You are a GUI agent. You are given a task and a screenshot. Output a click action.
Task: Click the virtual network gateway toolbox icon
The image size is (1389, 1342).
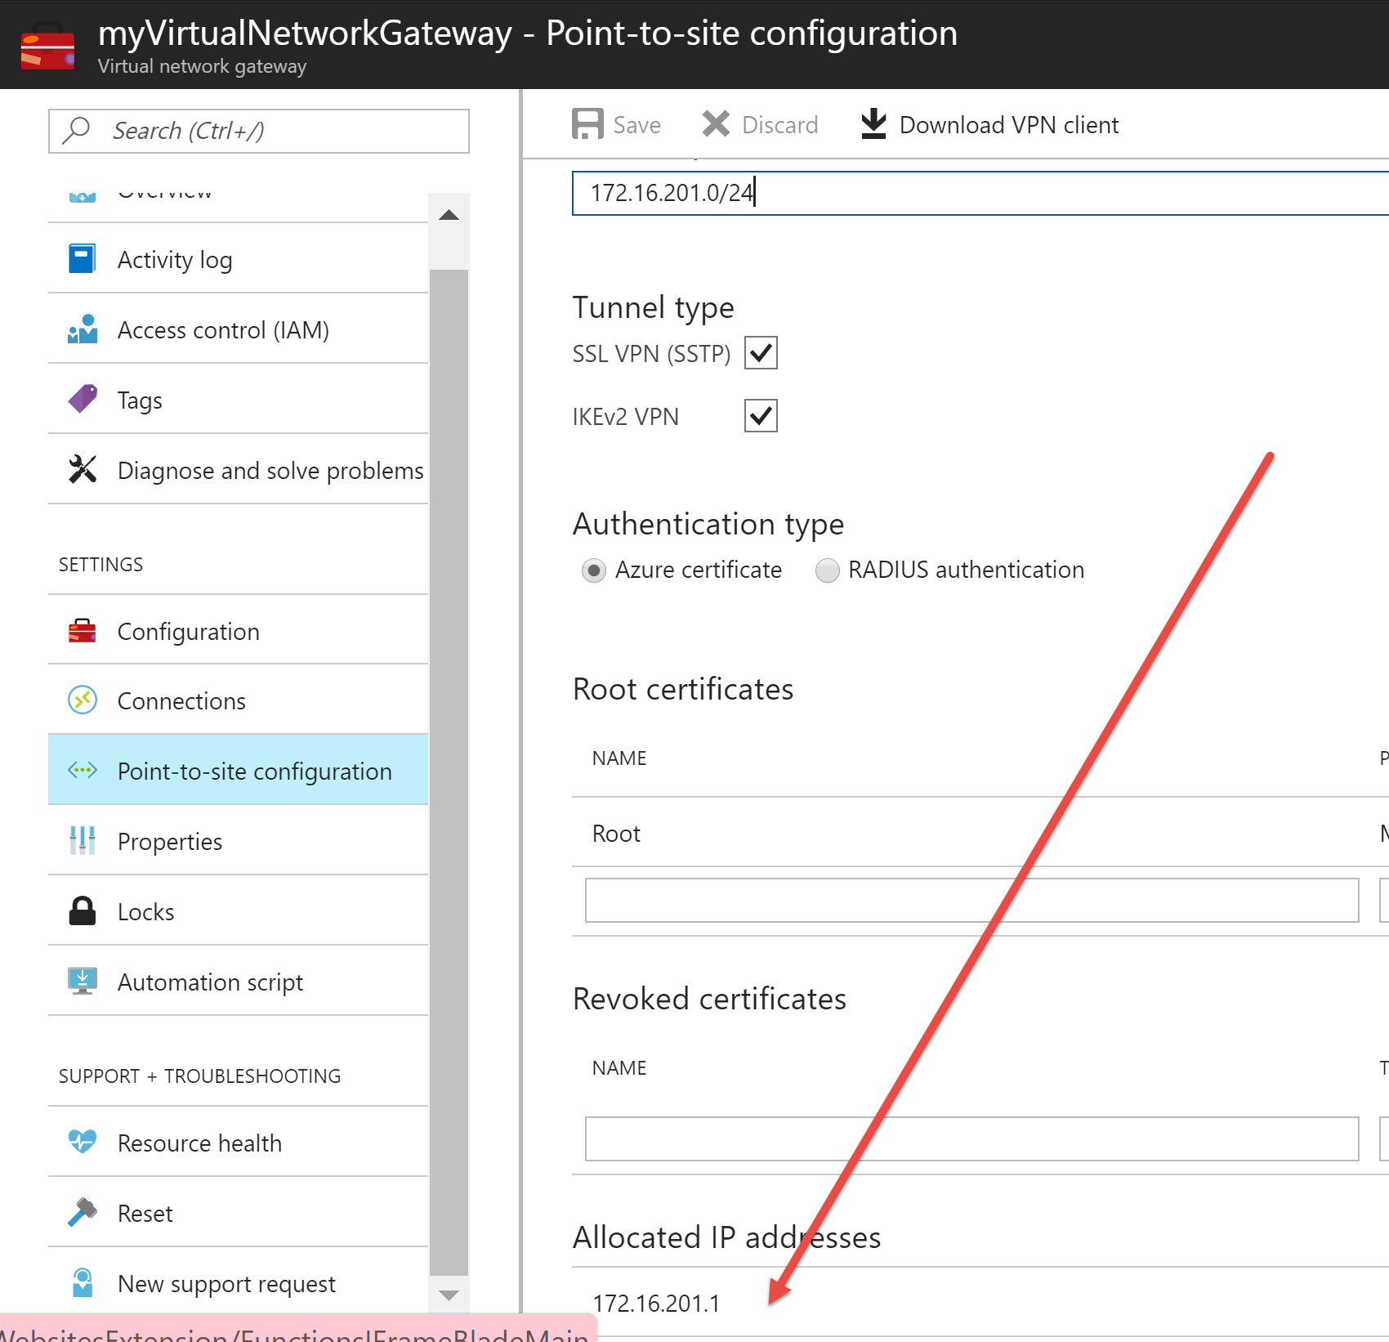tap(47, 46)
